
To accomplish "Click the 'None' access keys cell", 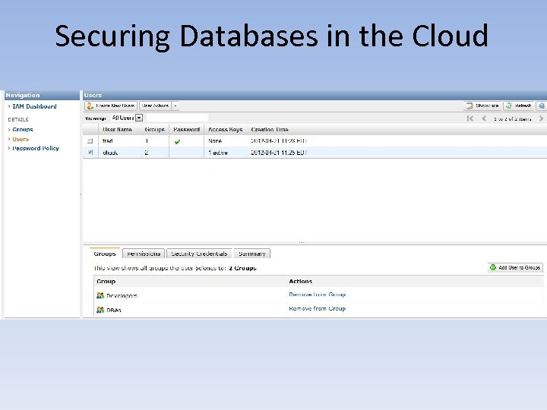I will (215, 141).
